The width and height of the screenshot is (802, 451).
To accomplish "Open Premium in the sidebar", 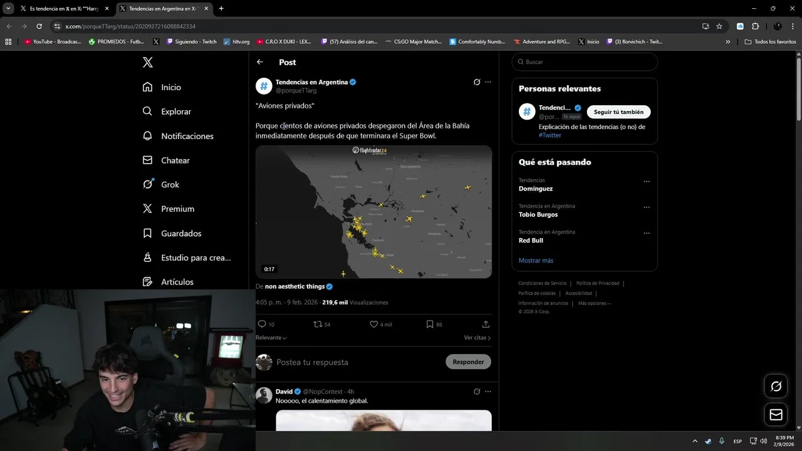I will click(169, 209).
